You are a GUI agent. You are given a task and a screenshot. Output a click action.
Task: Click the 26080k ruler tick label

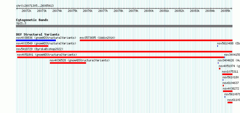pos(149,11)
